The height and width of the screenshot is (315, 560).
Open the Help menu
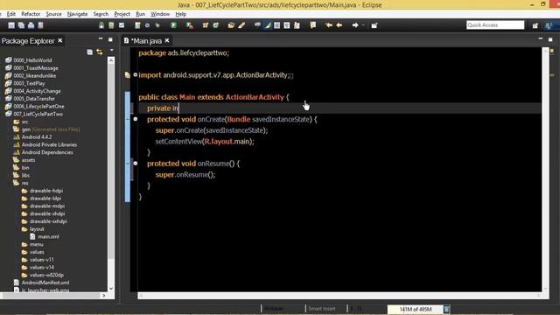(x=181, y=14)
